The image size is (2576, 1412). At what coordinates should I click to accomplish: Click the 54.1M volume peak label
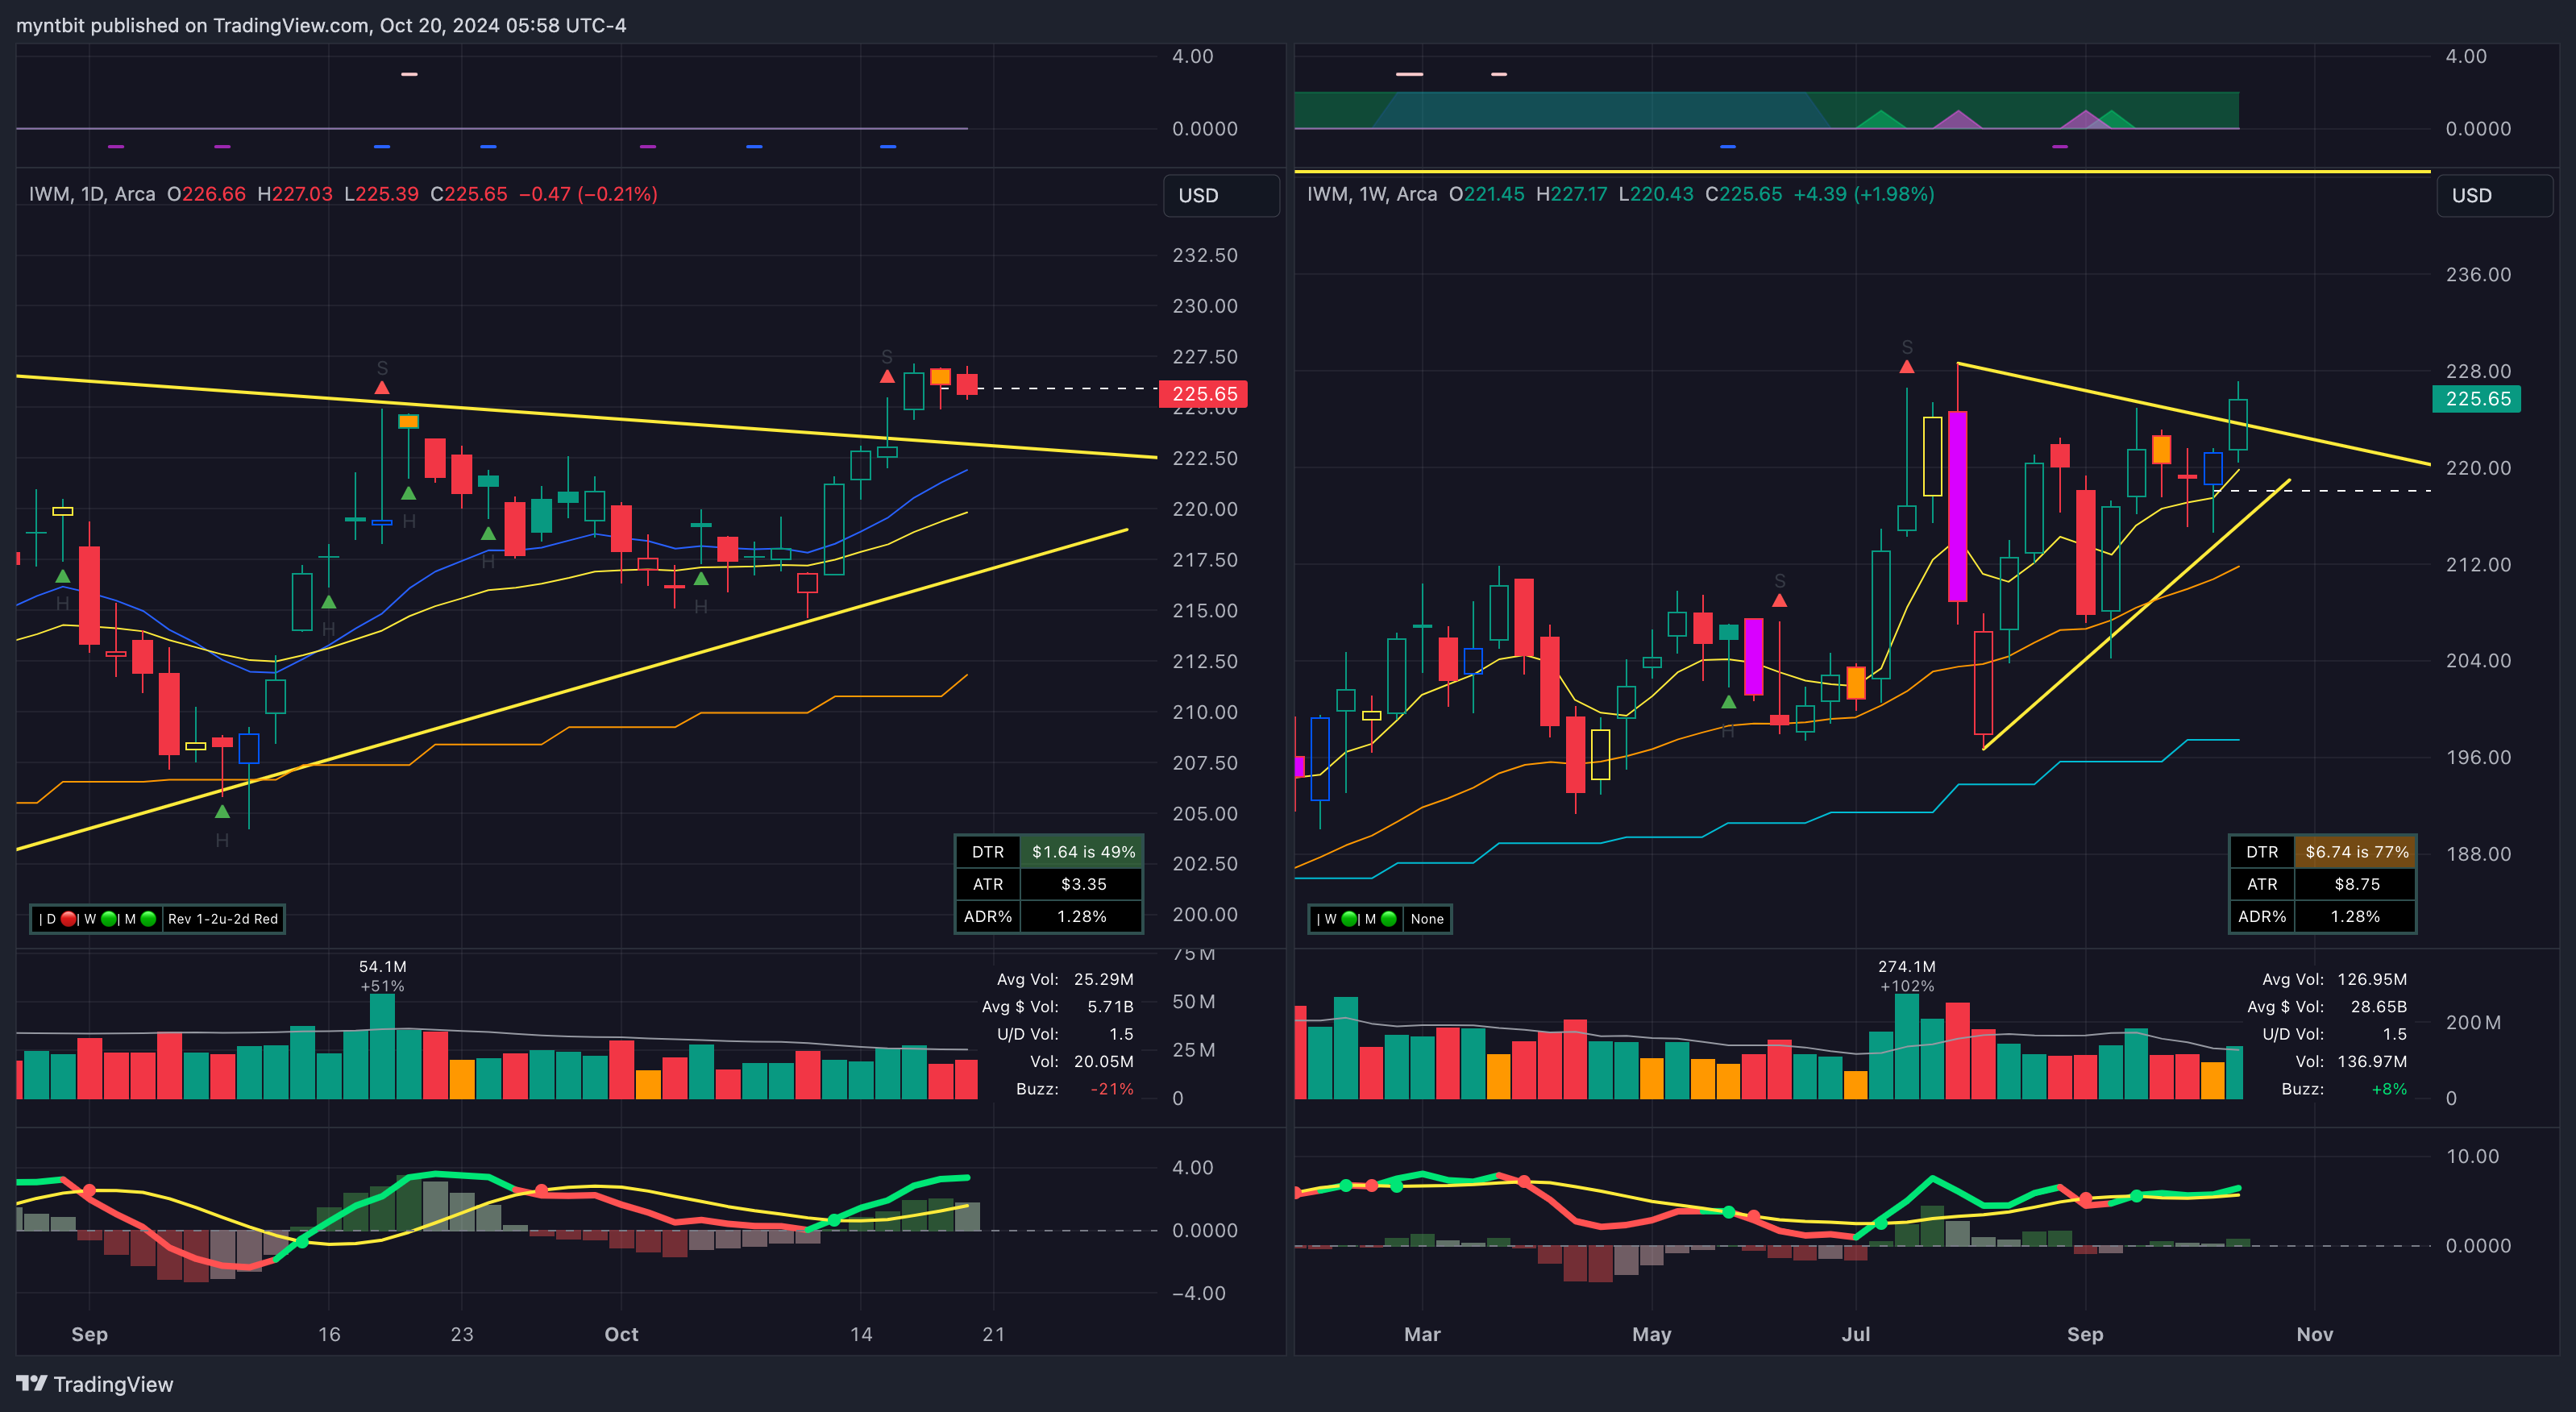pyautogui.click(x=382, y=967)
